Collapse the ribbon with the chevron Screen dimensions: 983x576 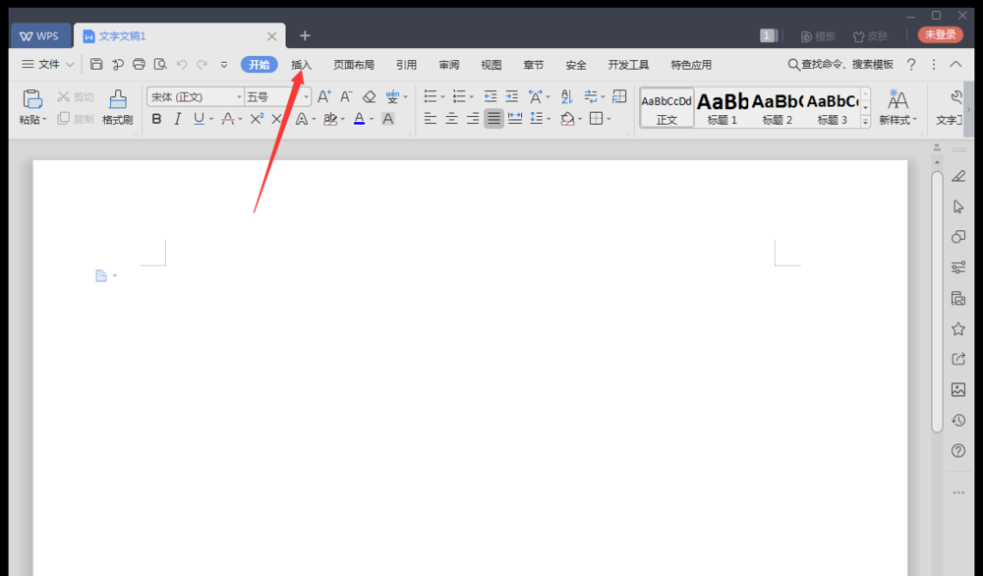coord(956,64)
